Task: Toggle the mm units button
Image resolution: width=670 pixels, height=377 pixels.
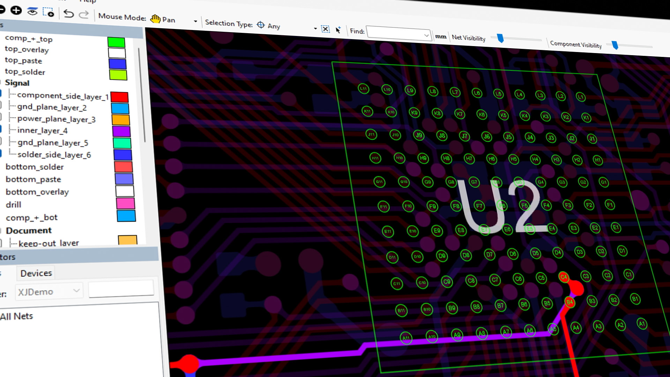Action: pyautogui.click(x=441, y=37)
